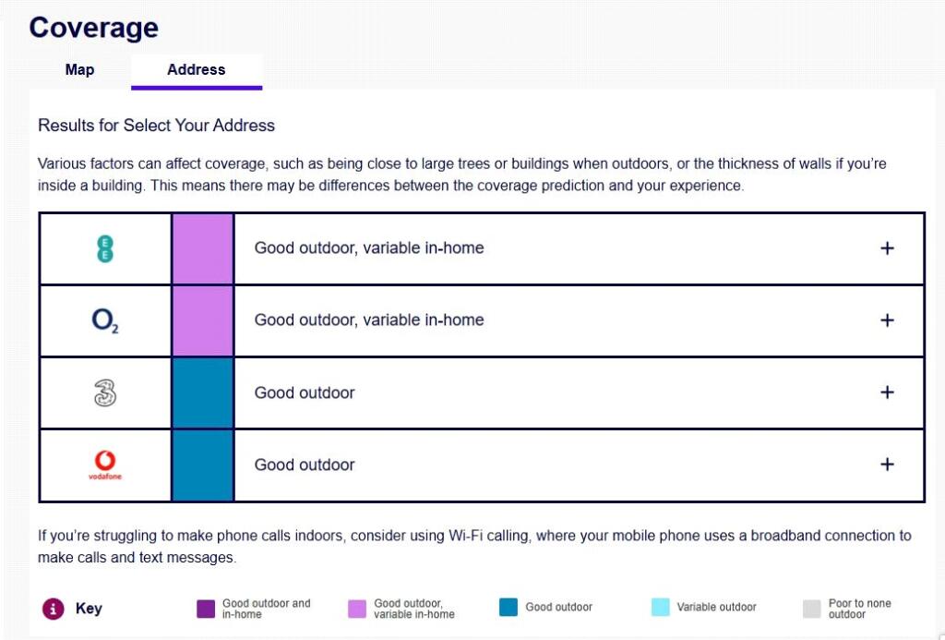Expand the O2 coverage details
The width and height of the screenshot is (945, 640).
[x=887, y=320]
